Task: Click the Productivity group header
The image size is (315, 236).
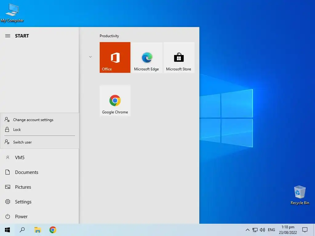Action: 109,36
